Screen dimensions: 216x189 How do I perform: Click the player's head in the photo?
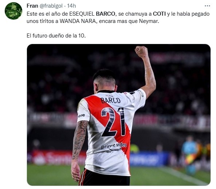105,81
